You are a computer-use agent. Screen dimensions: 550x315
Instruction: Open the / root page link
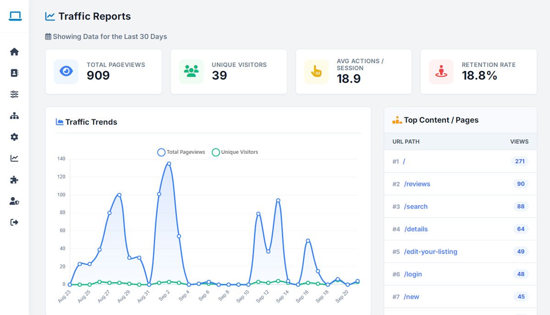[x=404, y=162]
